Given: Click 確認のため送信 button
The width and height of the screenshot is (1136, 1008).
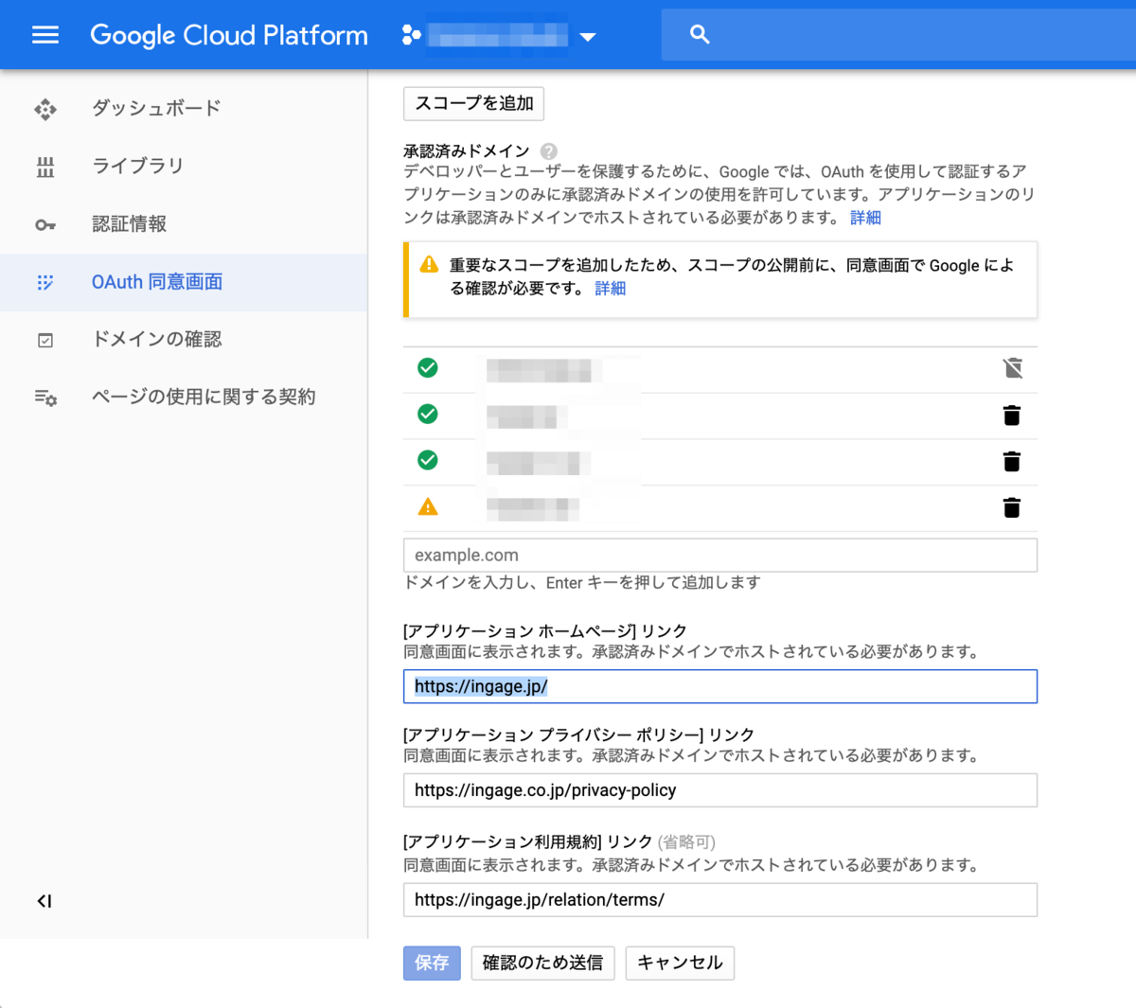Looking at the screenshot, I should 542,963.
